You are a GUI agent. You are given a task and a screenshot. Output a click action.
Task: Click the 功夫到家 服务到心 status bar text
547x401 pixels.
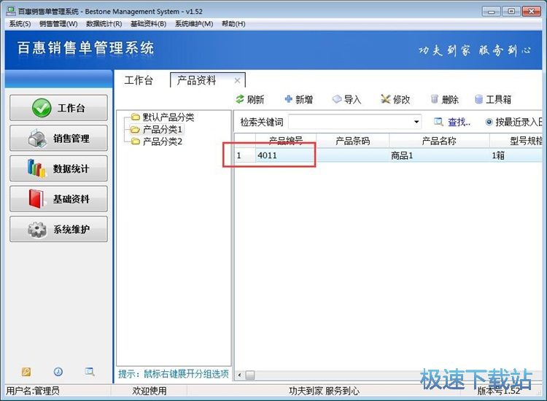(324, 391)
